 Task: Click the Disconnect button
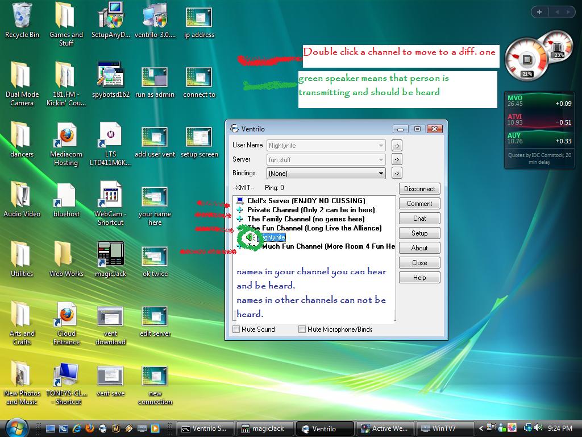pos(419,189)
